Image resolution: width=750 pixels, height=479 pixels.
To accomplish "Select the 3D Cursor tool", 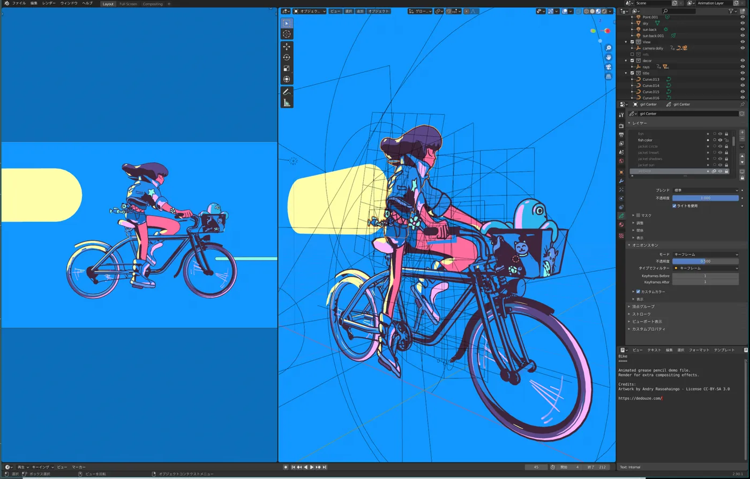I will (x=287, y=34).
